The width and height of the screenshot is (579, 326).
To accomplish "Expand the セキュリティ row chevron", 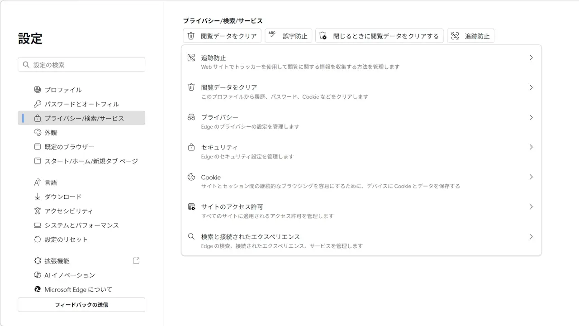I will (x=531, y=147).
